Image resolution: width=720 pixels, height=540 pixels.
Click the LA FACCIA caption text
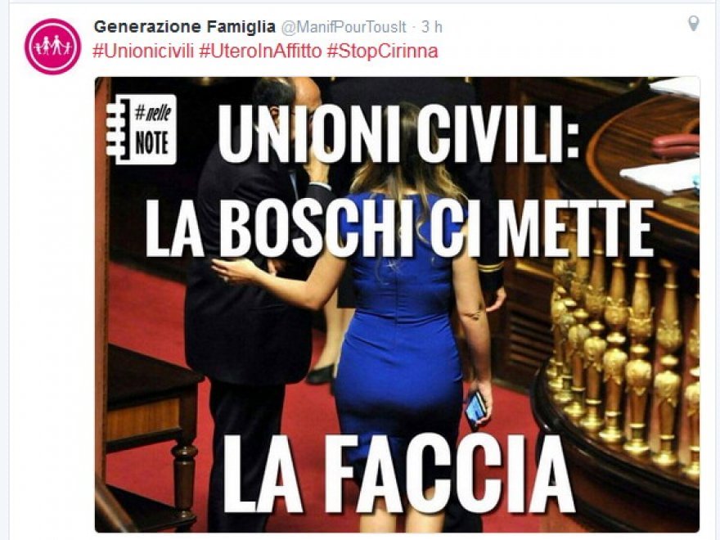tap(398, 474)
